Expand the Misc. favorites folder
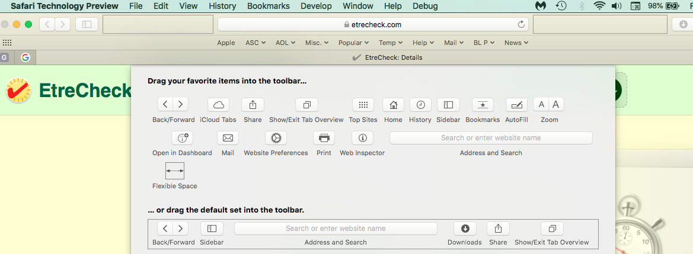Viewport: 693px width, 254px height. [317, 43]
